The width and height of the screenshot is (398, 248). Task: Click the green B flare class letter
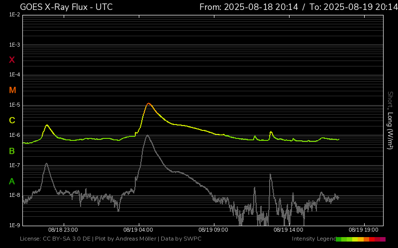click(x=11, y=151)
